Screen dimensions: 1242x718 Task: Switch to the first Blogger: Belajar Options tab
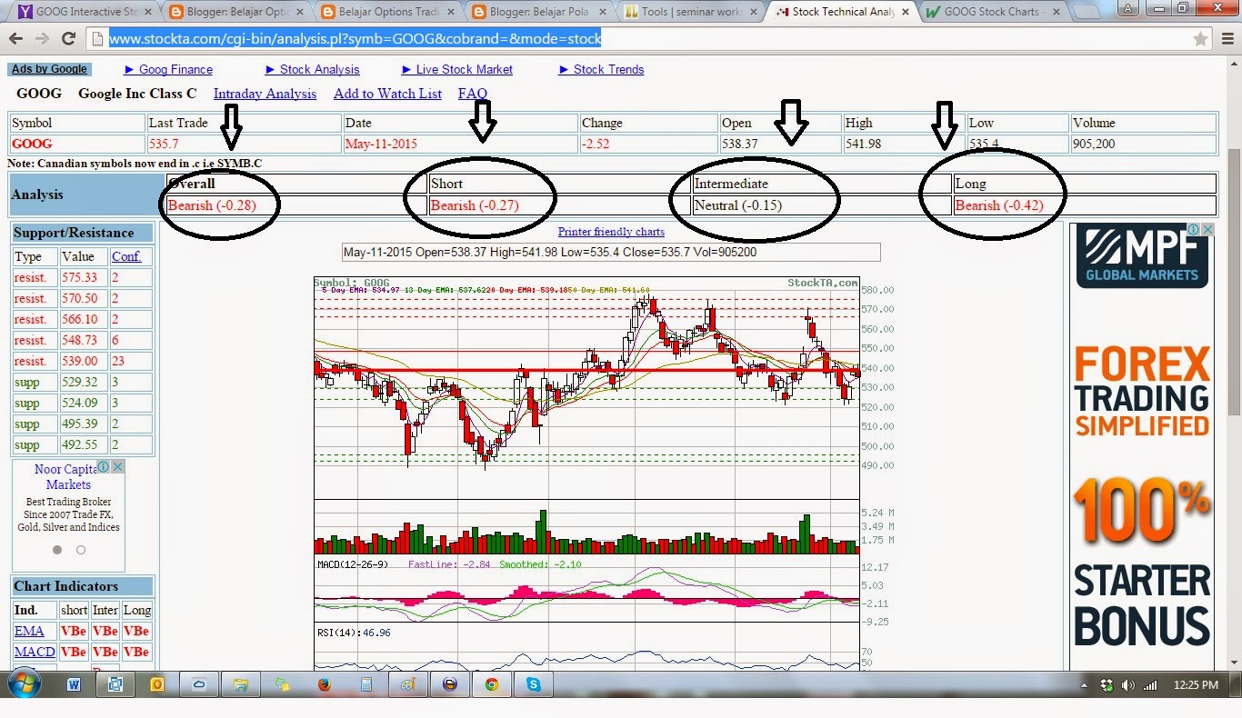(235, 12)
